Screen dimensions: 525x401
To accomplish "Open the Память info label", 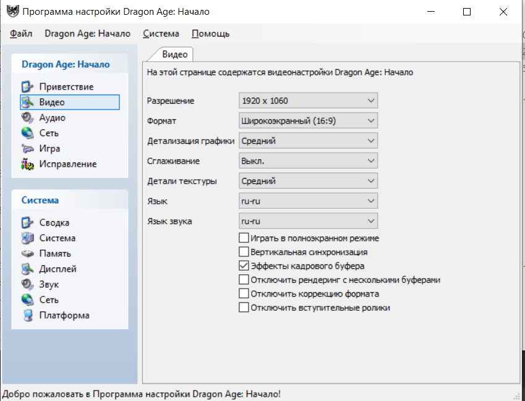I will (55, 253).
